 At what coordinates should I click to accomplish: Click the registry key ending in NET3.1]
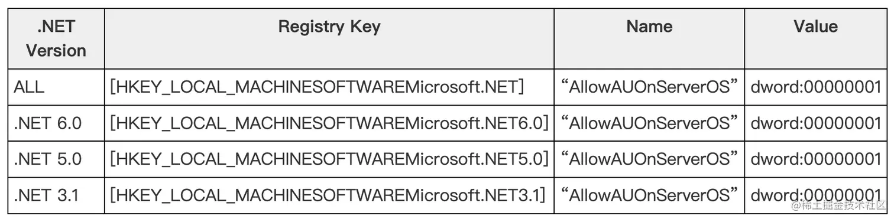(328, 195)
